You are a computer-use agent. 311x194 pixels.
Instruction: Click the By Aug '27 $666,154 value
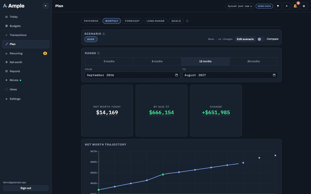(x=161, y=113)
